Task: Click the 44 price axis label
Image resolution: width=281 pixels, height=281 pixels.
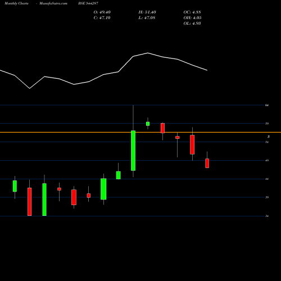Action: click(267, 179)
